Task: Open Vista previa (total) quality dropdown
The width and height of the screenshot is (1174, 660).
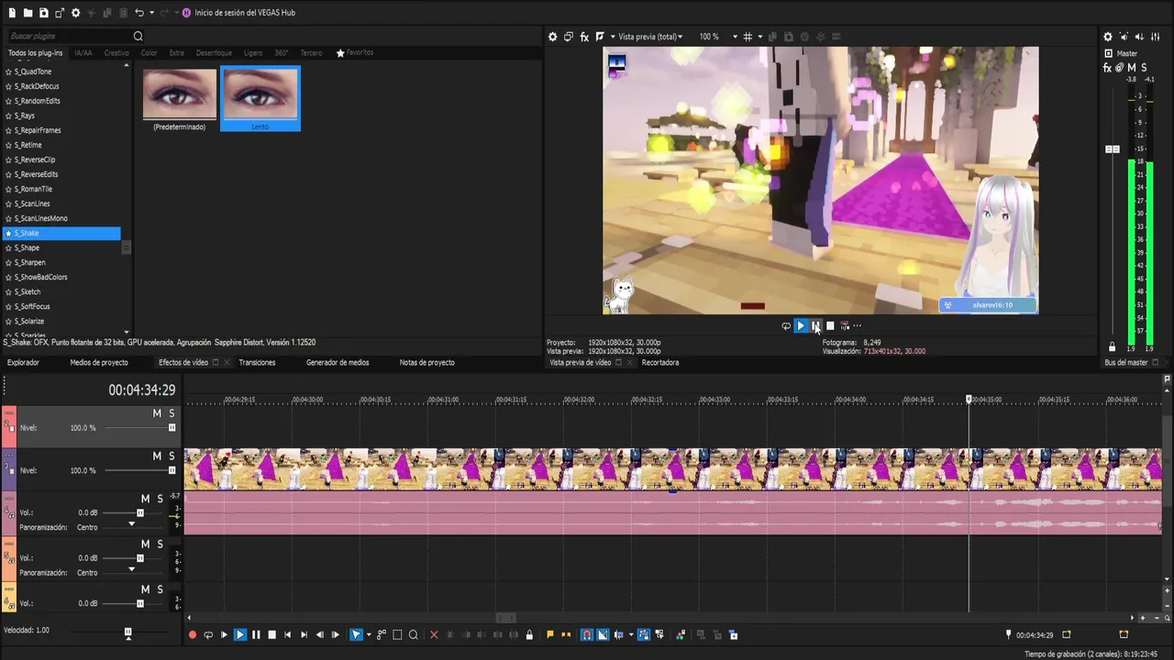Action: [x=650, y=37]
